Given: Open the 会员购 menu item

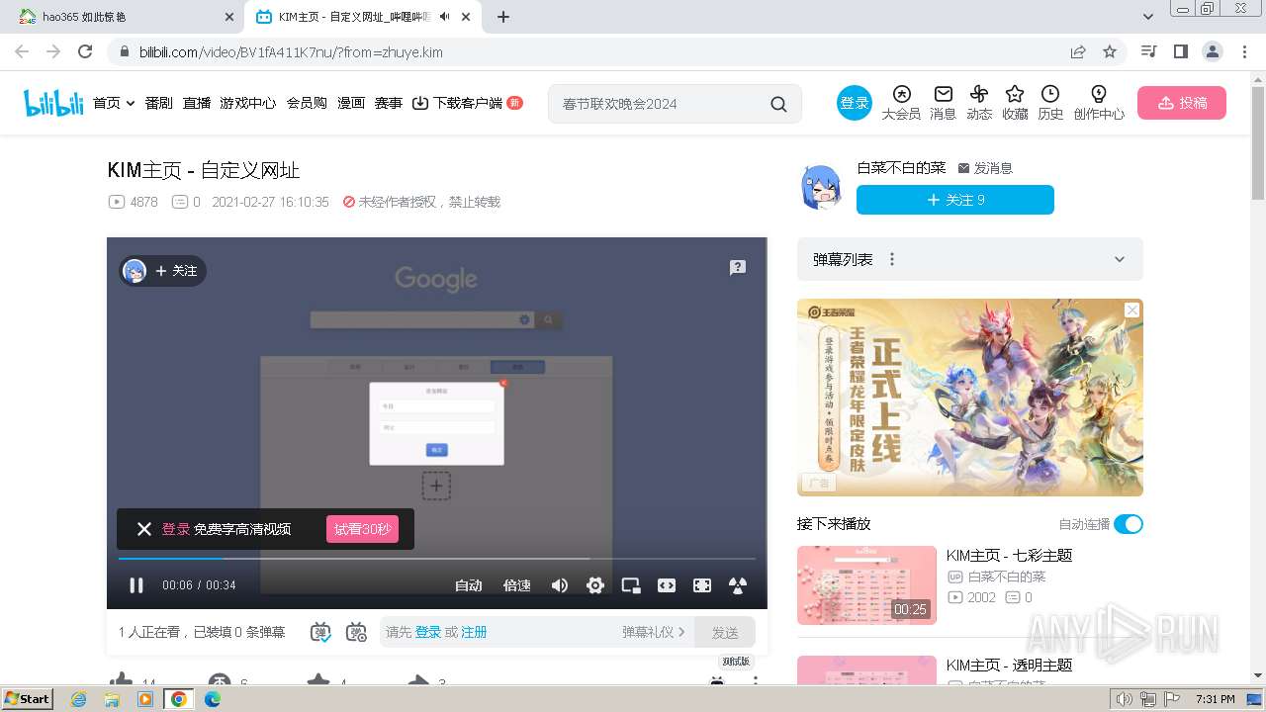Looking at the screenshot, I should (x=307, y=103).
